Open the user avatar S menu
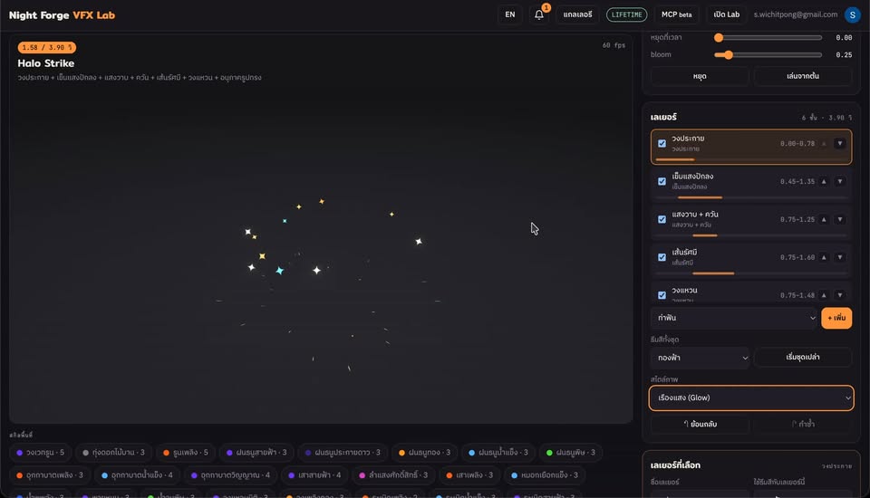The height and width of the screenshot is (498, 870). [x=852, y=15]
